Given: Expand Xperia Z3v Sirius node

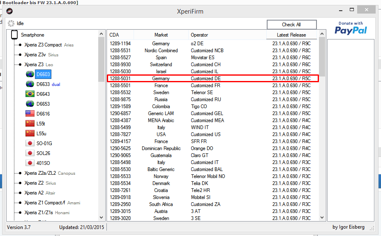Looking at the screenshot, I should (20, 55).
